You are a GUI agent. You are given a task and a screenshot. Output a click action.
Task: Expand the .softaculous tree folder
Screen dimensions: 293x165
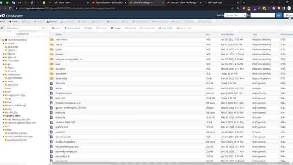click(x=3, y=74)
